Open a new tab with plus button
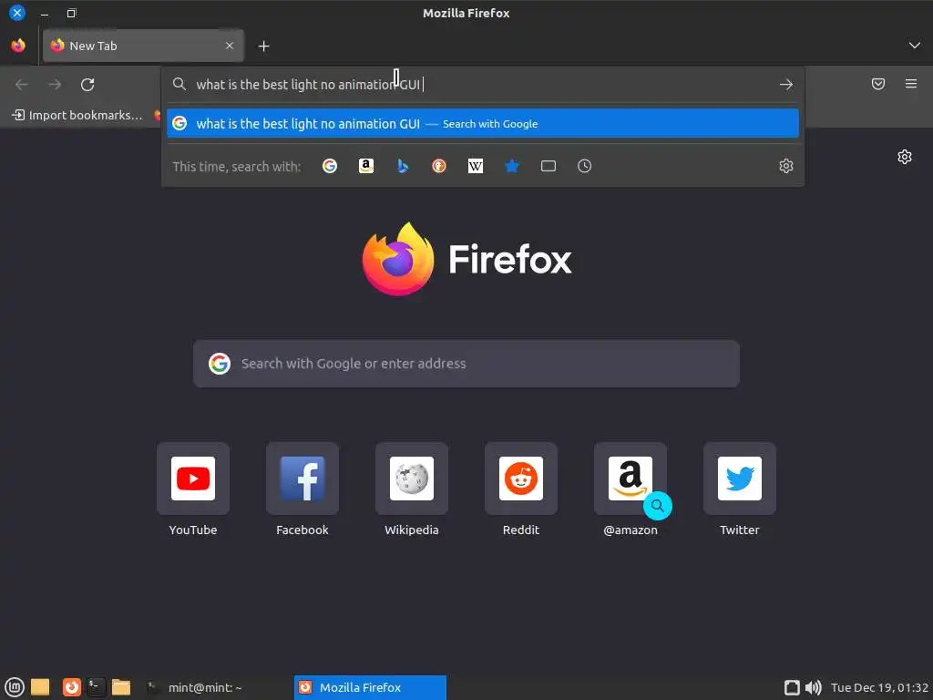This screenshot has width=933, height=700. (x=263, y=46)
